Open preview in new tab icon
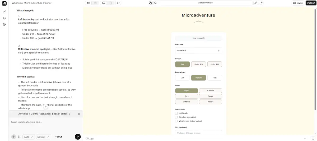 click(261, 3)
